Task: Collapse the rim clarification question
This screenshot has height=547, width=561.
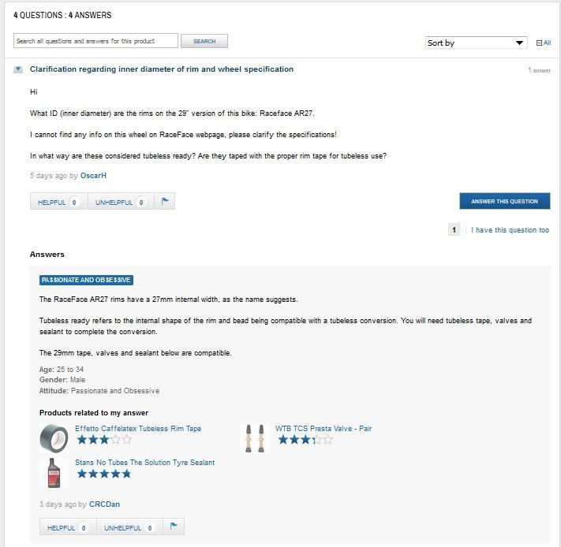Action: [18, 69]
